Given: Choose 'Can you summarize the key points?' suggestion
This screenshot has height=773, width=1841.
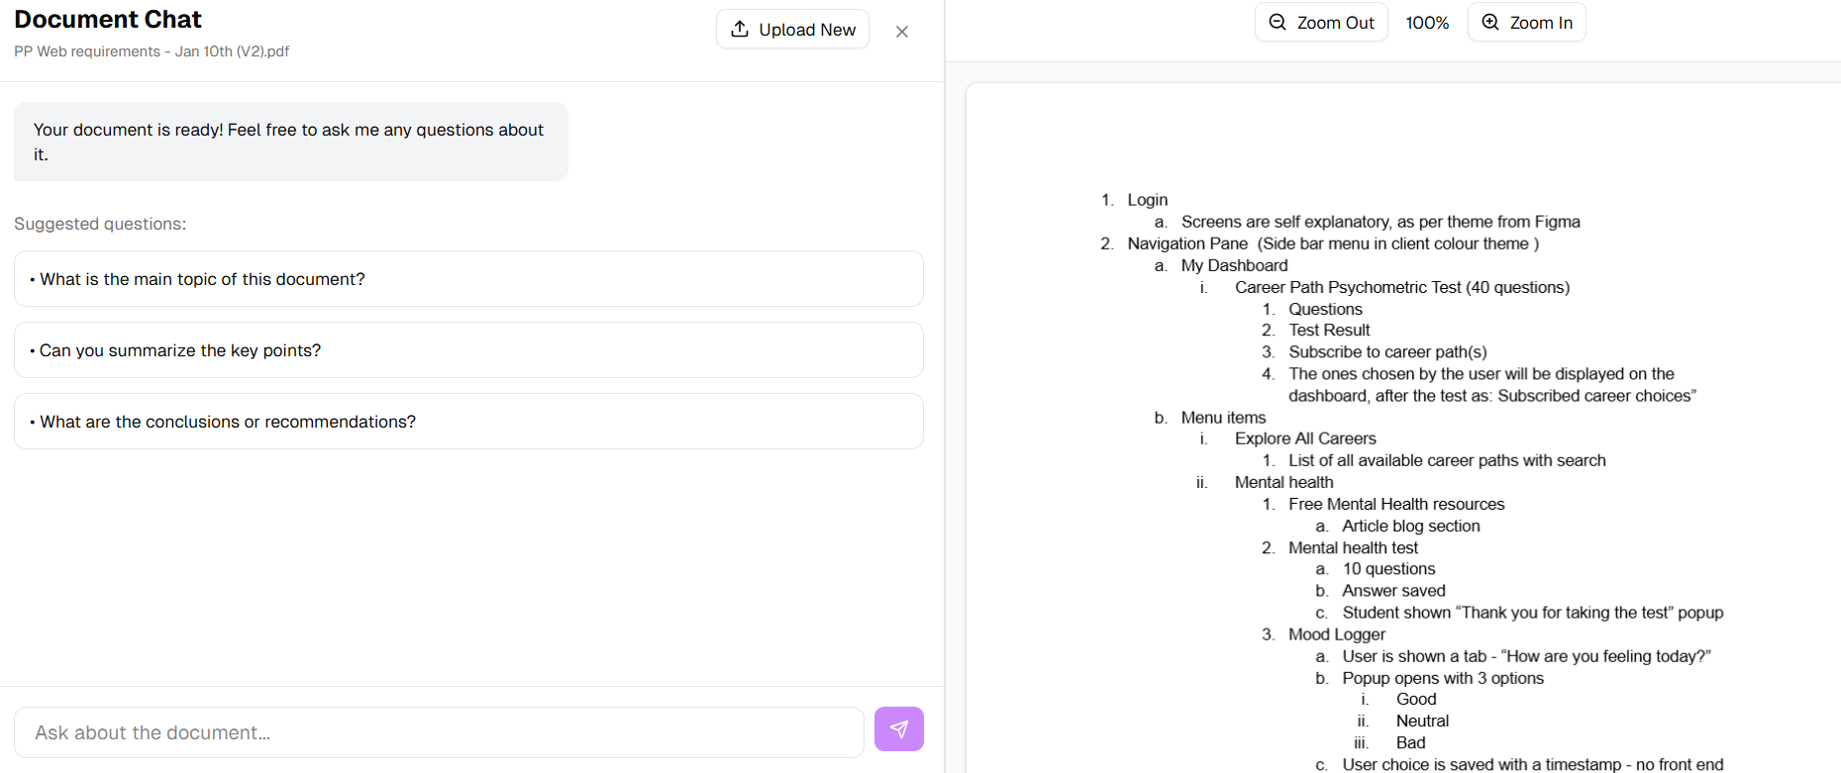Looking at the screenshot, I should [x=468, y=350].
